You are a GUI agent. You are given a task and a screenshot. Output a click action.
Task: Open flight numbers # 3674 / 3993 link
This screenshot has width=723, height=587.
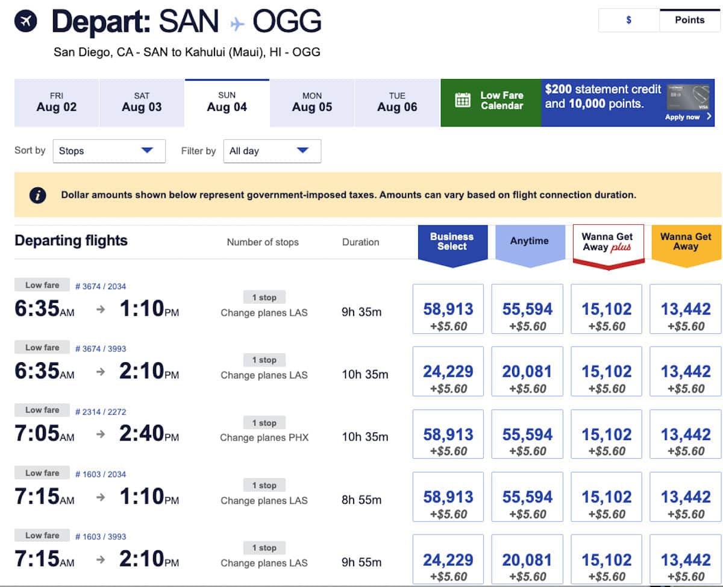101,349
